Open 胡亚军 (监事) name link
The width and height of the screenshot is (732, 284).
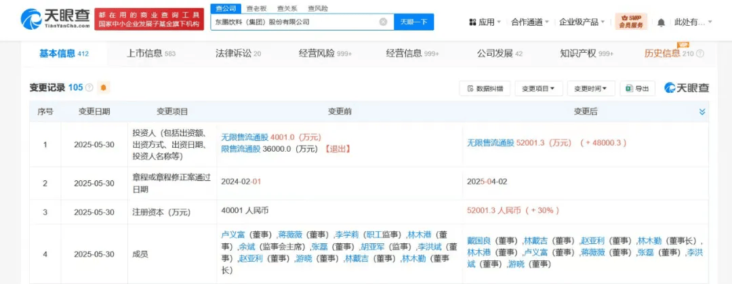point(371,246)
